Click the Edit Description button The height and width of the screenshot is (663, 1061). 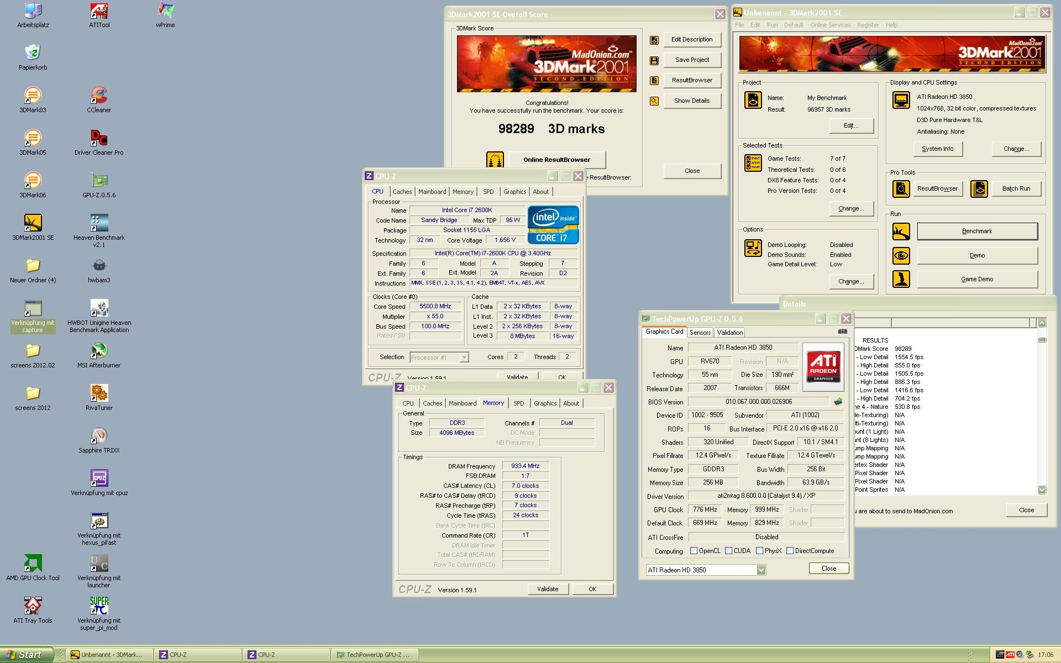tap(692, 40)
